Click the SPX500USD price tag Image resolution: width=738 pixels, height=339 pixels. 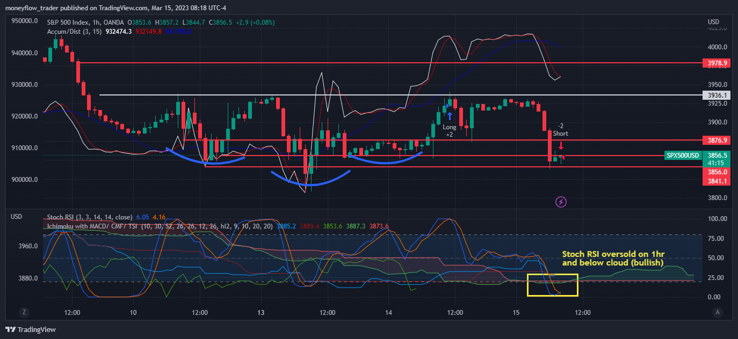[683, 156]
